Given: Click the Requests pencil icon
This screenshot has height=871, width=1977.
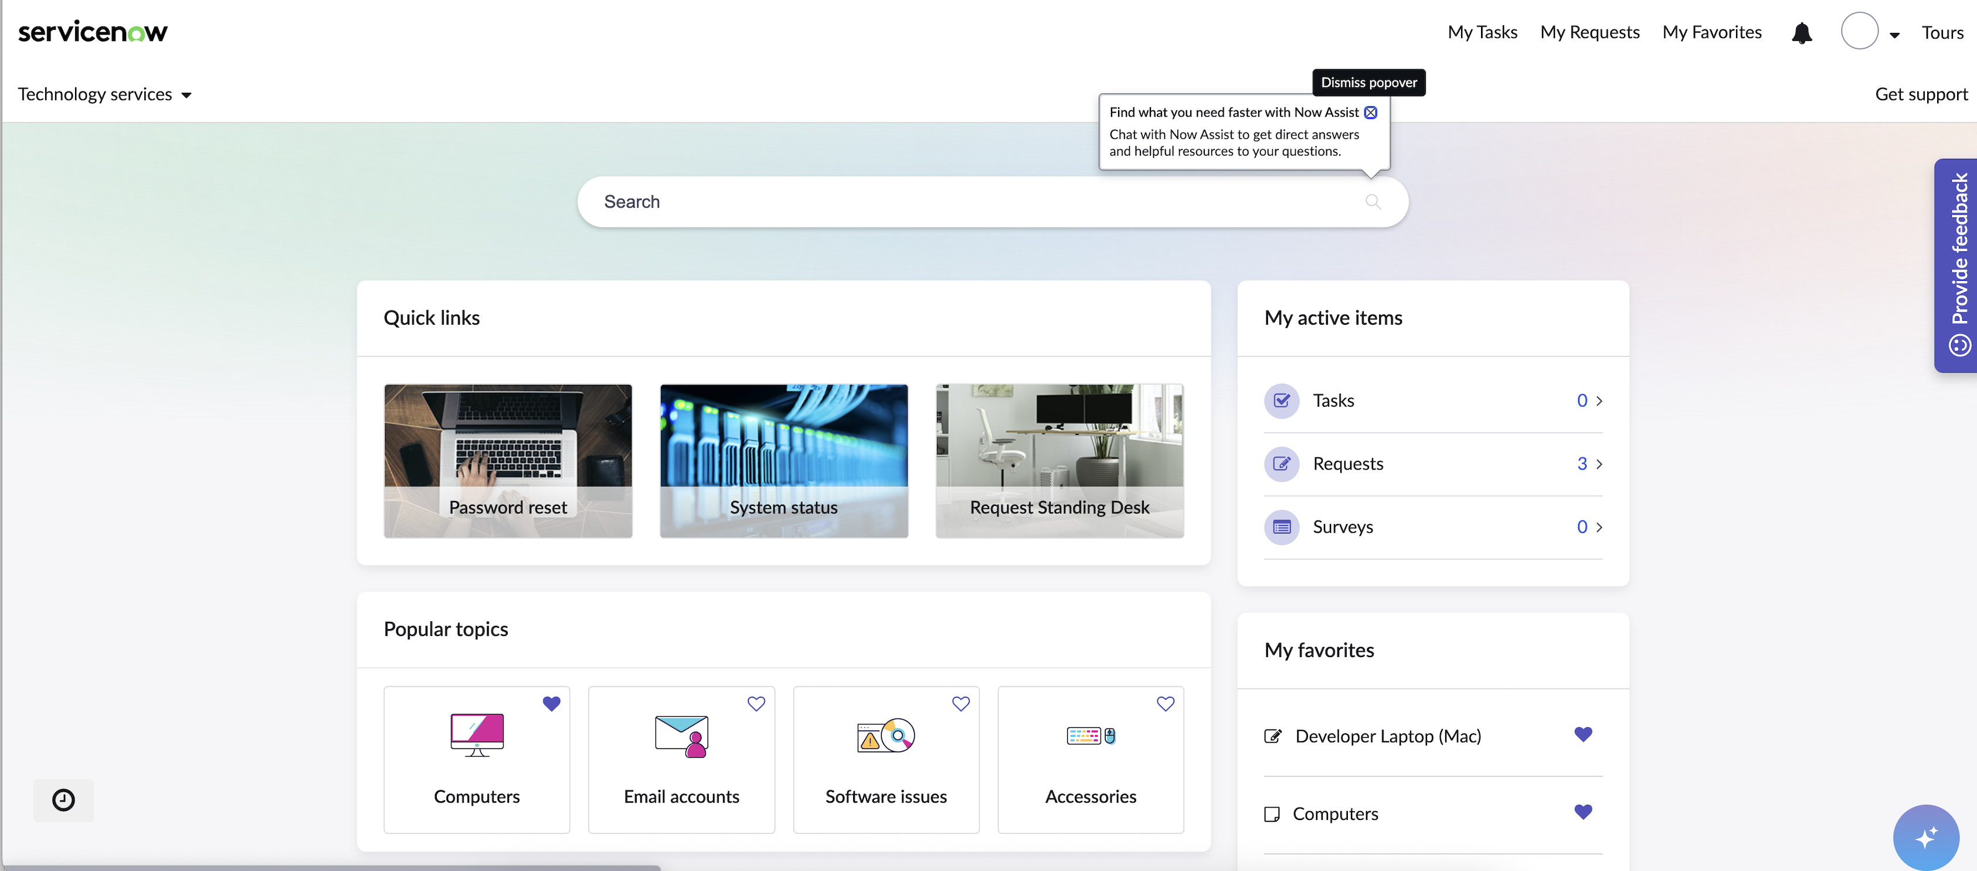Looking at the screenshot, I should point(1281,464).
